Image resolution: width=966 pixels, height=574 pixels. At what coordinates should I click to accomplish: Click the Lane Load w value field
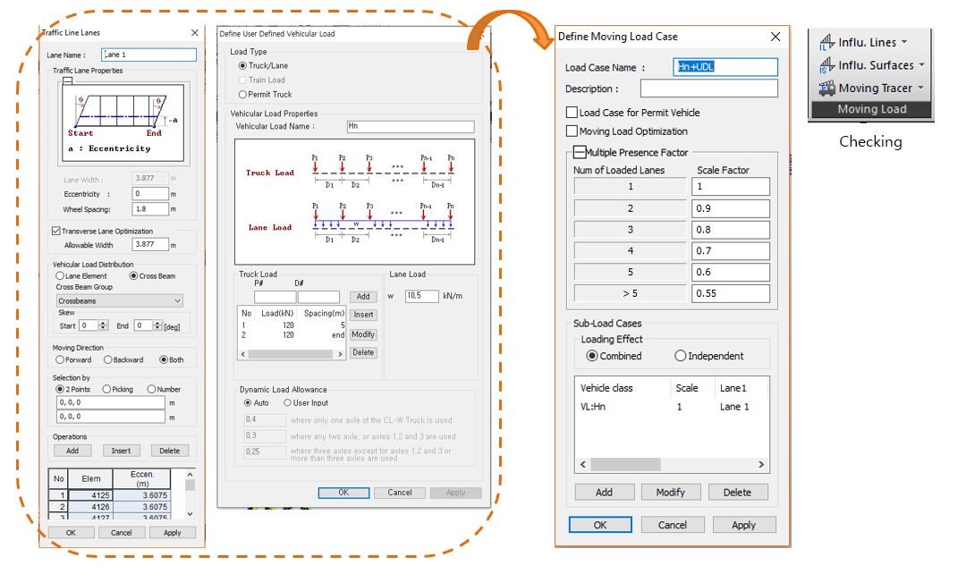(422, 296)
